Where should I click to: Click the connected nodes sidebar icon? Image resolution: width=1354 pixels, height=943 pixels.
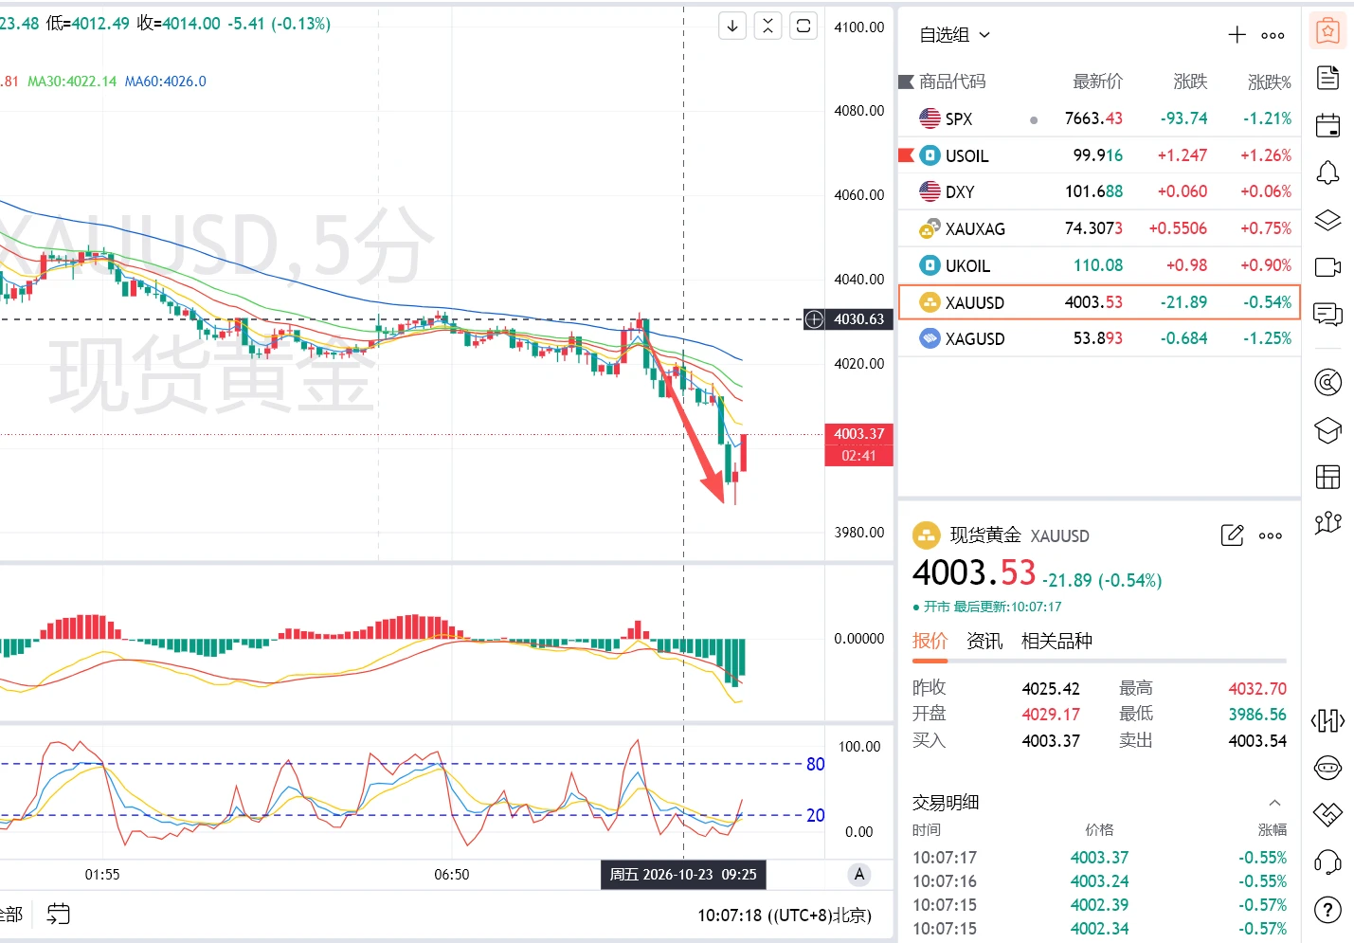(x=1327, y=522)
